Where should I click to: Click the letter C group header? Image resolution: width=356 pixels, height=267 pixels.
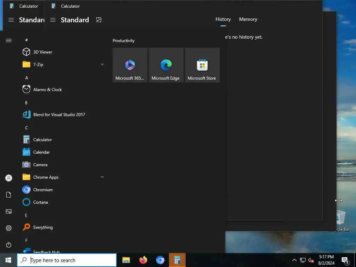pyautogui.click(x=26, y=128)
